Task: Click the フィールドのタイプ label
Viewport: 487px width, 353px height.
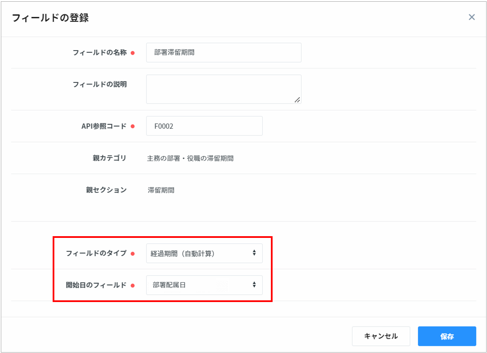Action: (96, 253)
